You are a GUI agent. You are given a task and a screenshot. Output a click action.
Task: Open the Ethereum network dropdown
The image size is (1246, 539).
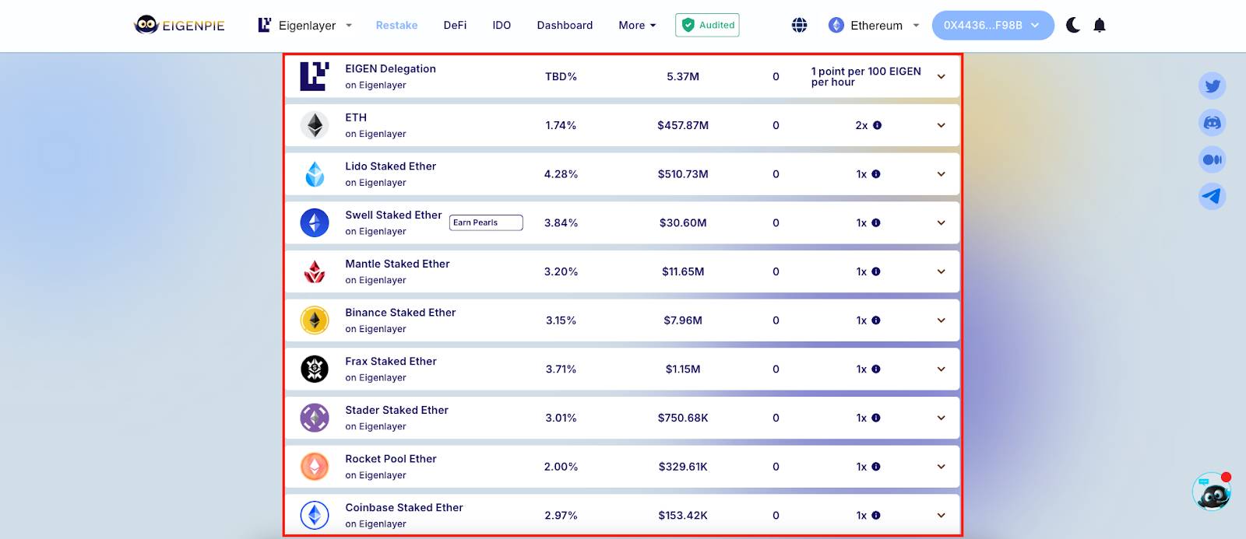(x=874, y=25)
